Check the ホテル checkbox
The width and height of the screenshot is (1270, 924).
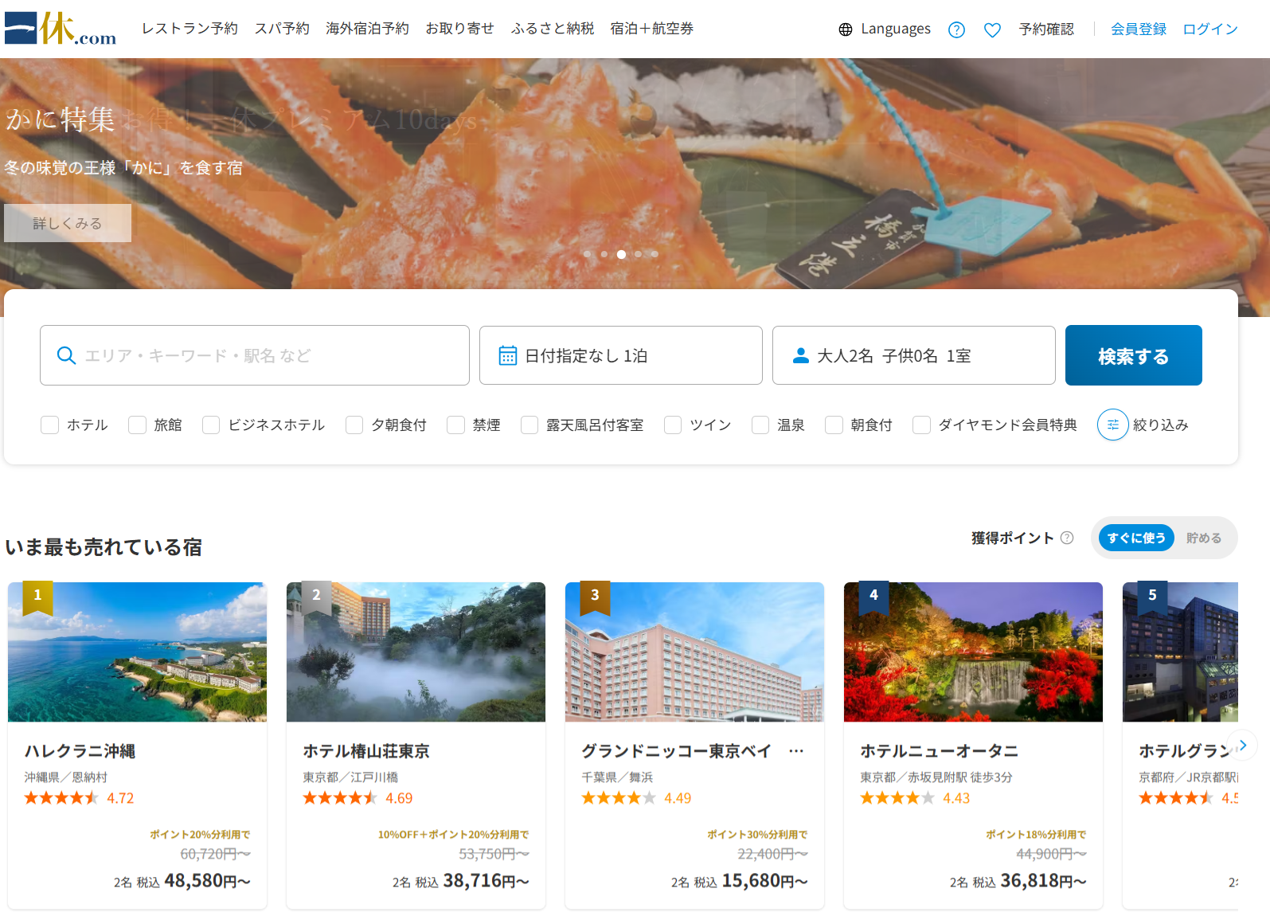pyautogui.click(x=50, y=425)
